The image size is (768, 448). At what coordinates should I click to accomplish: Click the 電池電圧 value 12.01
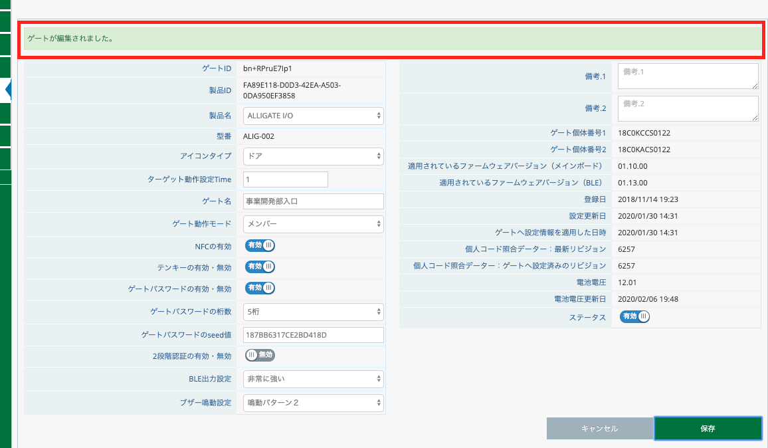[627, 282]
